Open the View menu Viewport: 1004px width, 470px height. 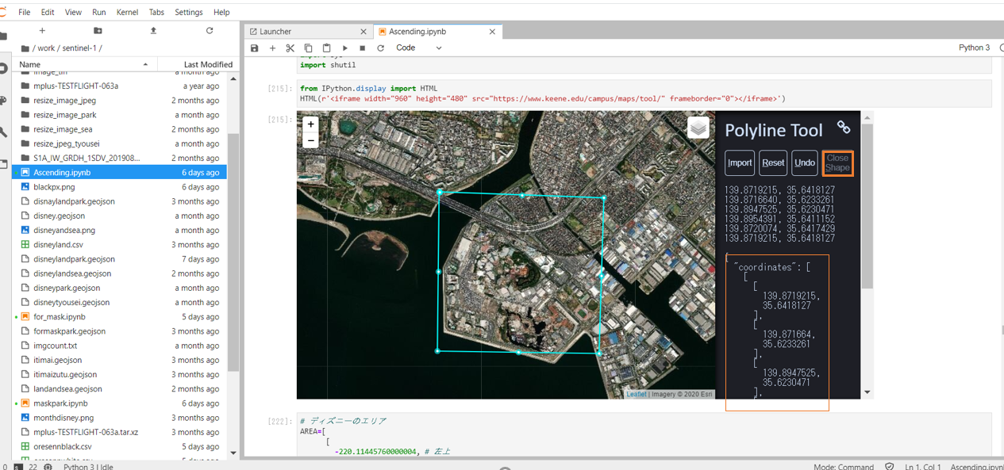point(73,12)
